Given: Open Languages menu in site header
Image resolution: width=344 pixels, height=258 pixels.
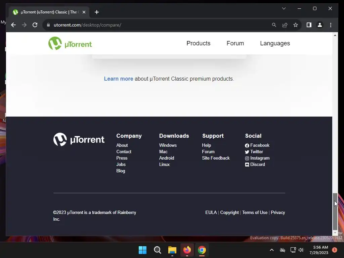Looking at the screenshot, I should pos(275,43).
